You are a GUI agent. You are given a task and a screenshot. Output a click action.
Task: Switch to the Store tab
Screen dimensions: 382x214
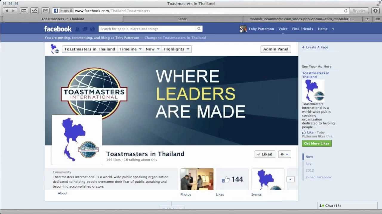pos(183,19)
